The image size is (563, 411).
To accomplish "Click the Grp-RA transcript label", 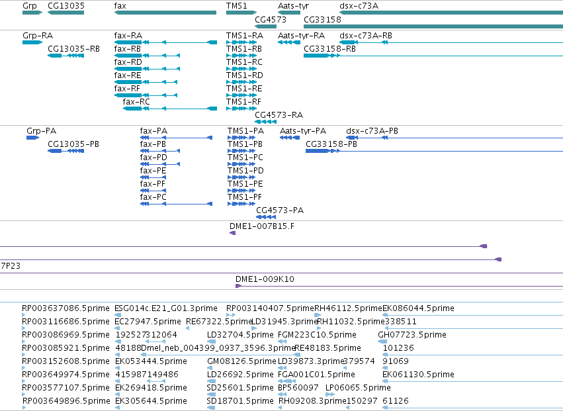I will (38, 36).
